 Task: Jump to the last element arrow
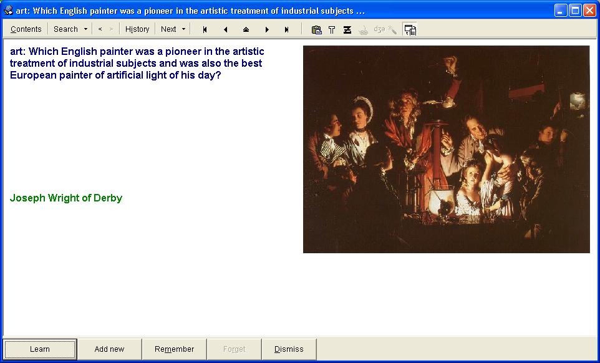pyautogui.click(x=287, y=29)
